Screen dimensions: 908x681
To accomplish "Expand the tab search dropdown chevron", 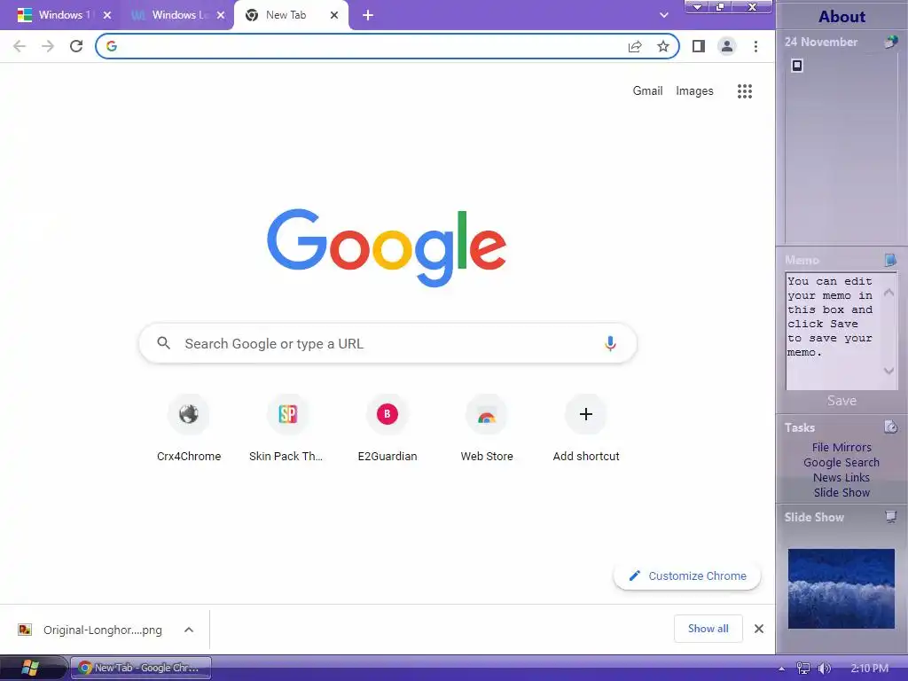I will coord(664,16).
